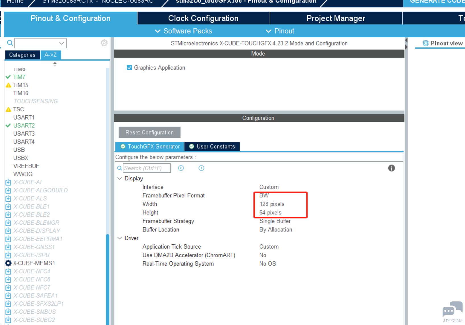Open the categories settings gear icon

tap(104, 43)
